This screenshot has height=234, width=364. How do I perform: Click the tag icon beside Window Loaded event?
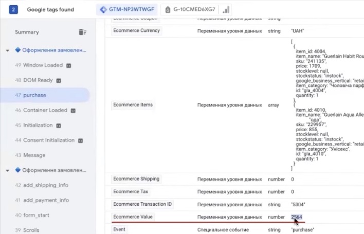point(68,65)
